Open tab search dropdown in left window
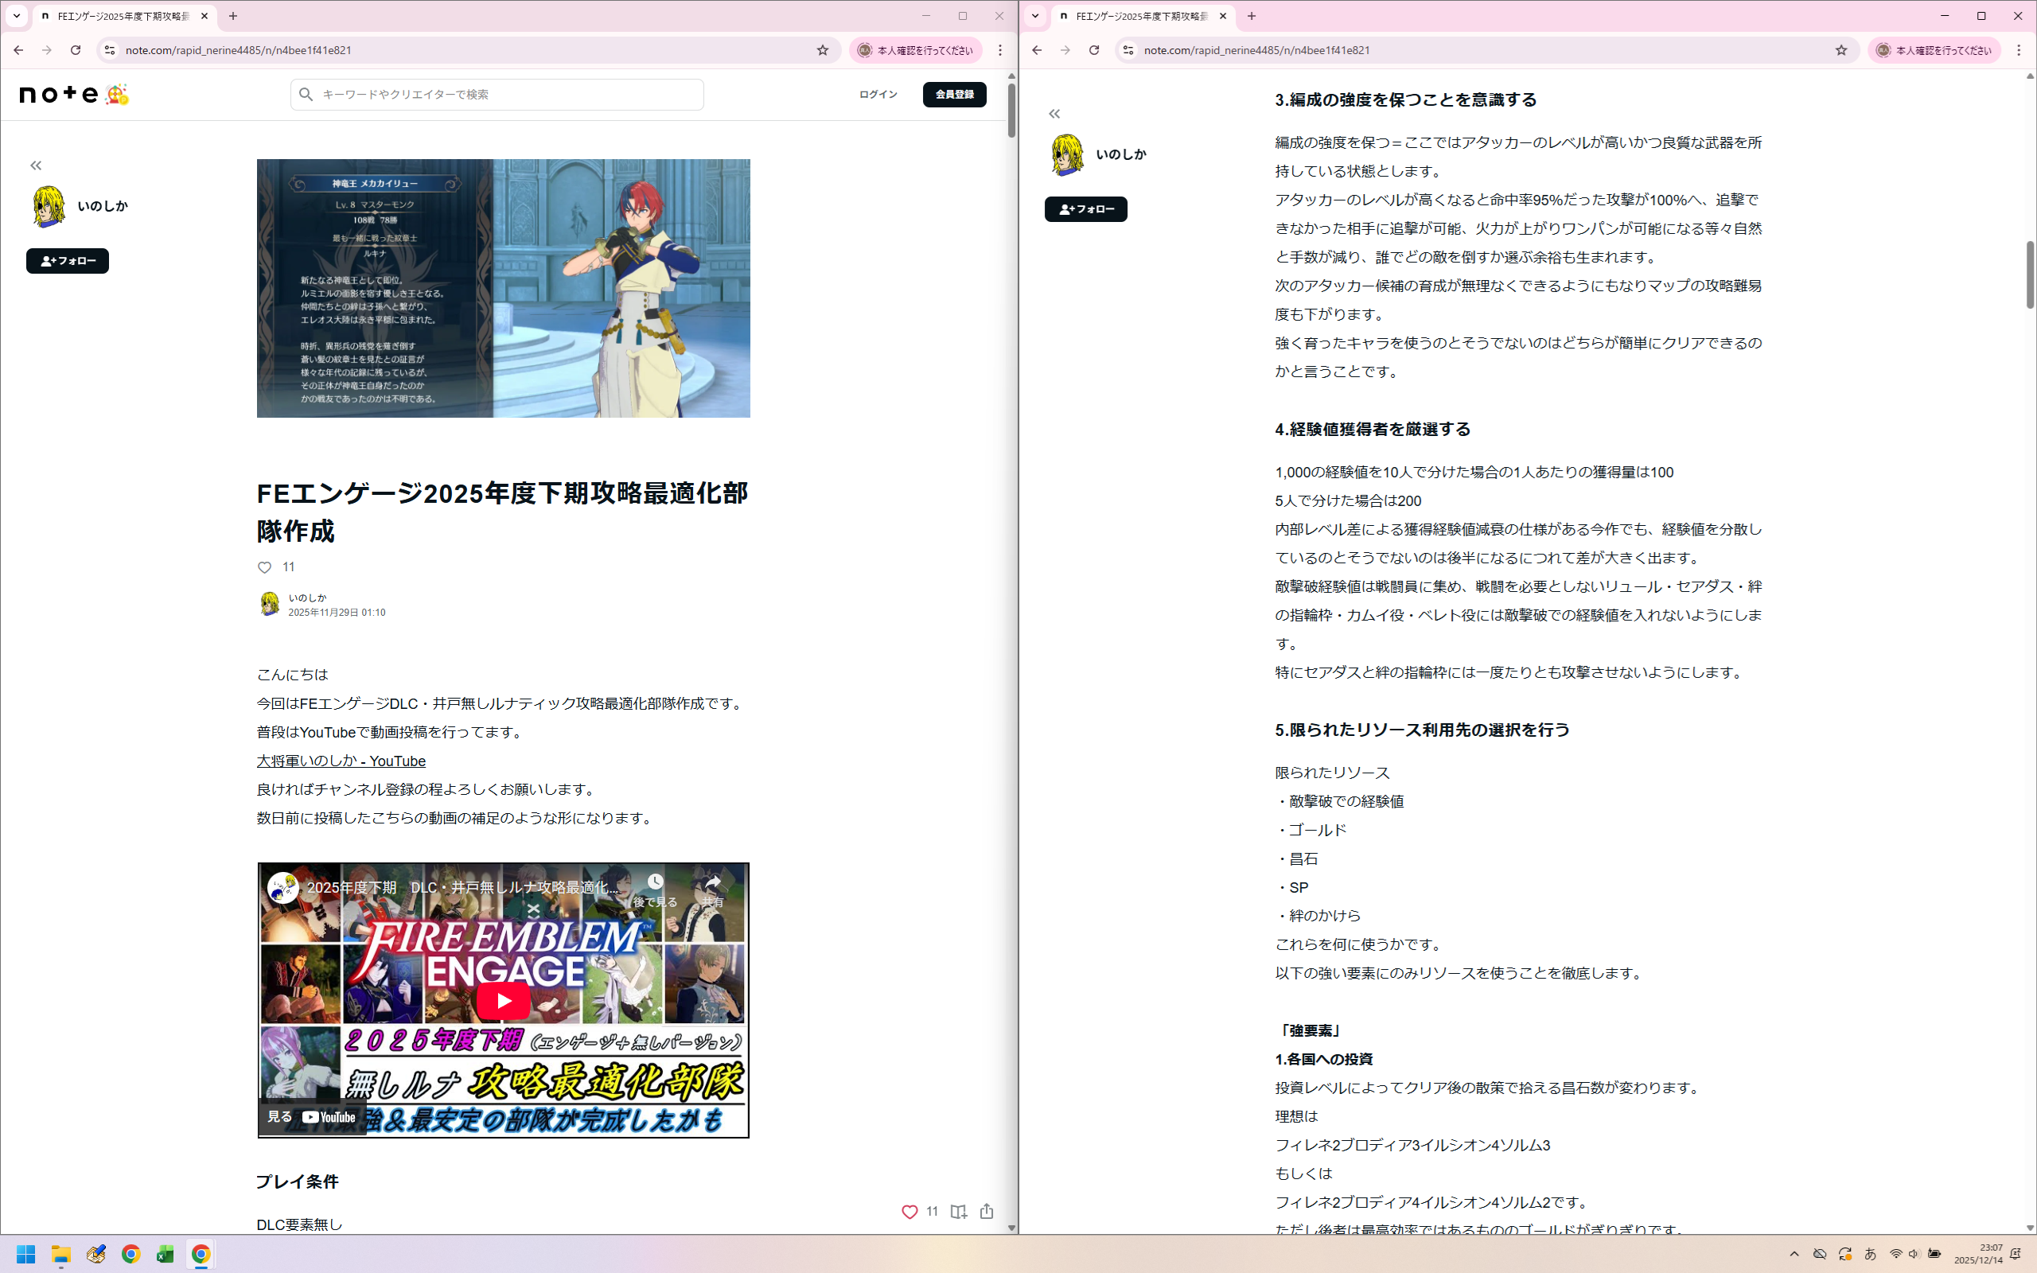This screenshot has height=1273, width=2037. pyautogui.click(x=16, y=16)
